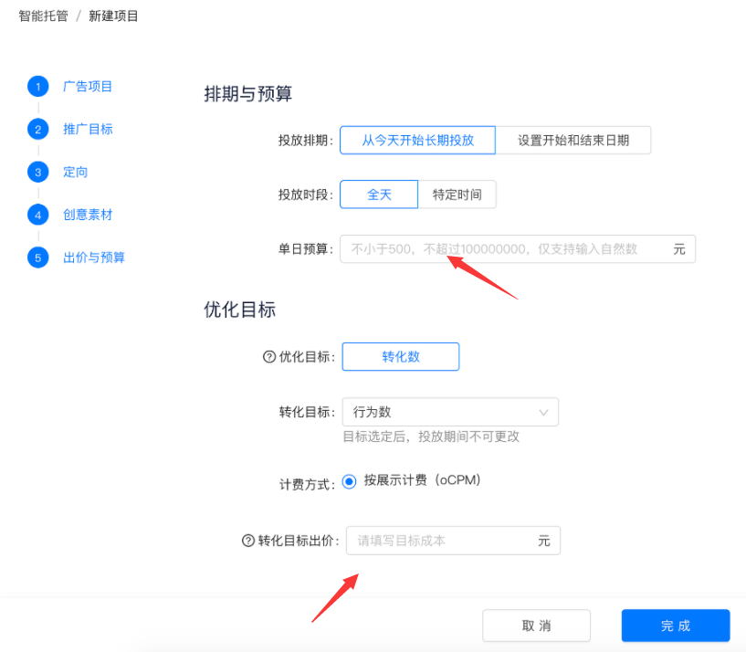Choose 从今天开始长期投放 schedule option
The height and width of the screenshot is (652, 746).
tap(417, 141)
